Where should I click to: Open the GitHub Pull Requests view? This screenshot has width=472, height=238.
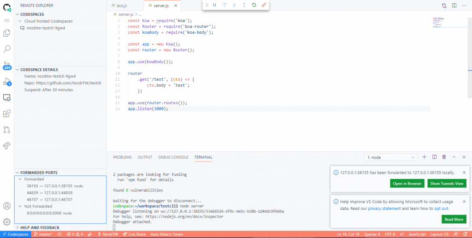click(x=6, y=130)
